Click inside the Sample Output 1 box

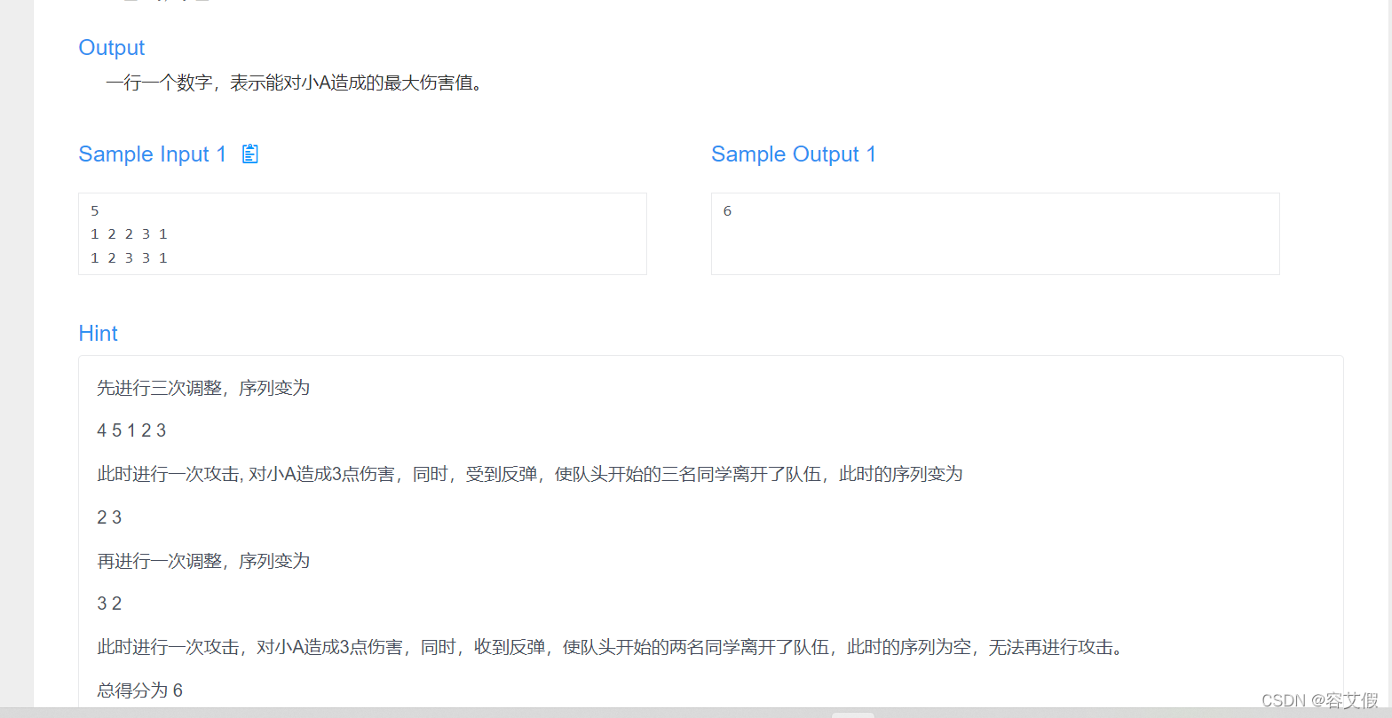point(995,233)
